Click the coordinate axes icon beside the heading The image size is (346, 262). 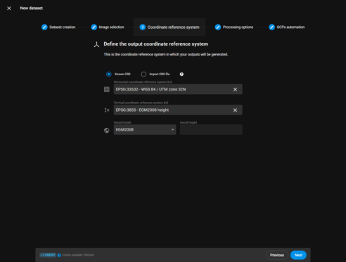tap(96, 44)
